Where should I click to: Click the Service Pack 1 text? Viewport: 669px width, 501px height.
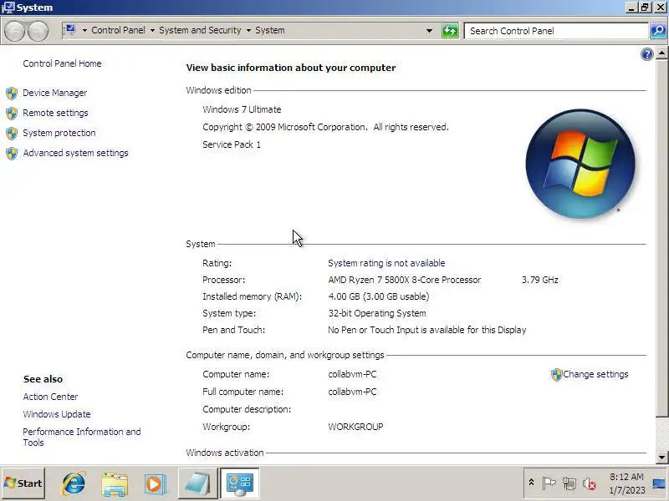pos(232,144)
